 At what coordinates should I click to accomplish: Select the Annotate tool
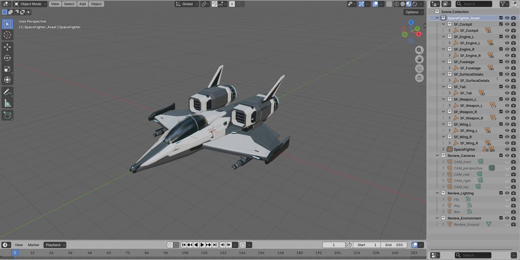pyautogui.click(x=7, y=92)
